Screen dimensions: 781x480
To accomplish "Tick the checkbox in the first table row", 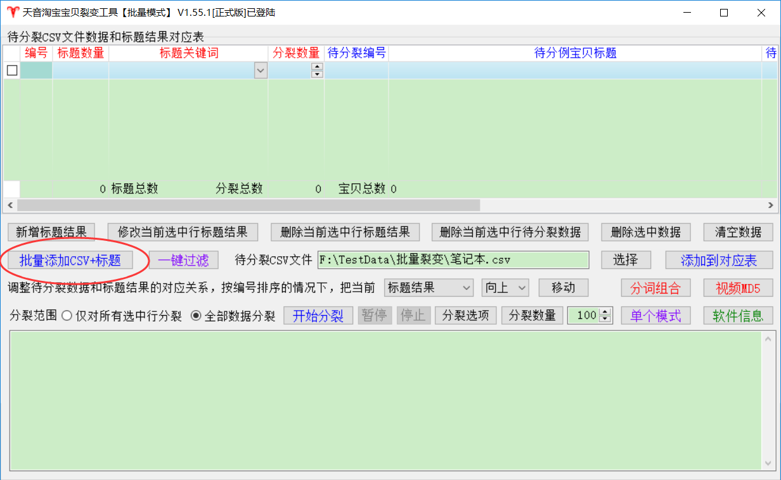I will 12,70.
